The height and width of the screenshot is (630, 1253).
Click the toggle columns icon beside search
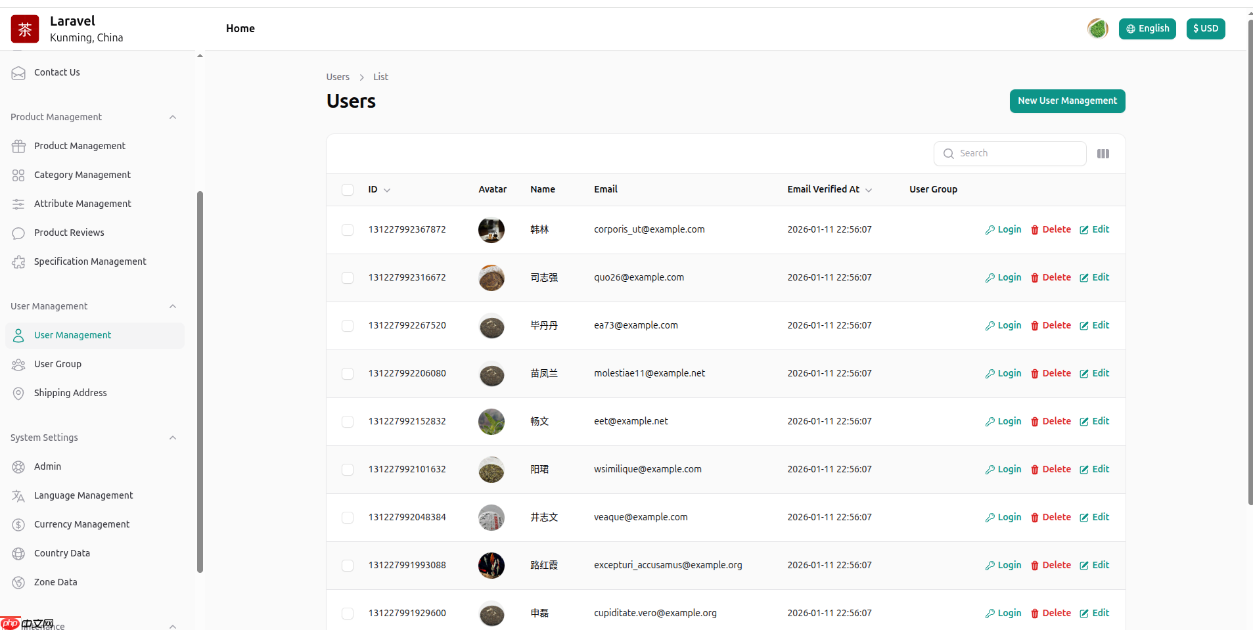[1103, 154]
